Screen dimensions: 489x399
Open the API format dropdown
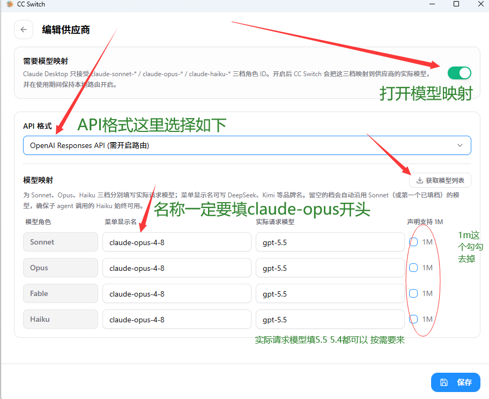coord(247,145)
